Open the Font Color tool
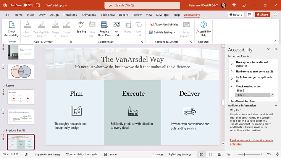Viewport: 281px width, 158px height. pyautogui.click(x=28, y=29)
